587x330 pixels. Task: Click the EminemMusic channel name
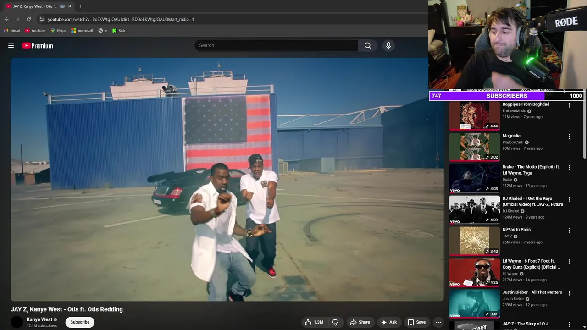[x=514, y=111]
